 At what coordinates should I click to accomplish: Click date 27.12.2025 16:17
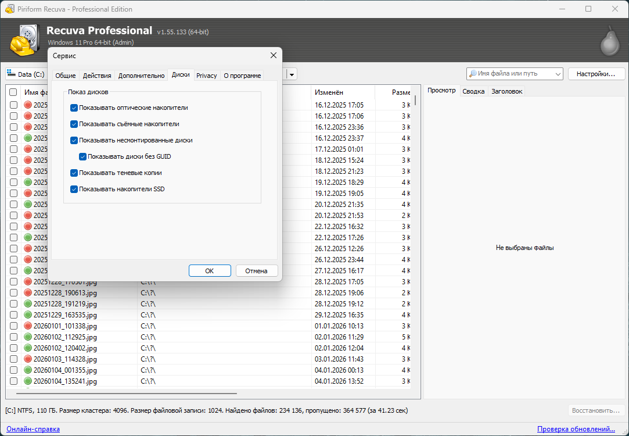tap(339, 270)
